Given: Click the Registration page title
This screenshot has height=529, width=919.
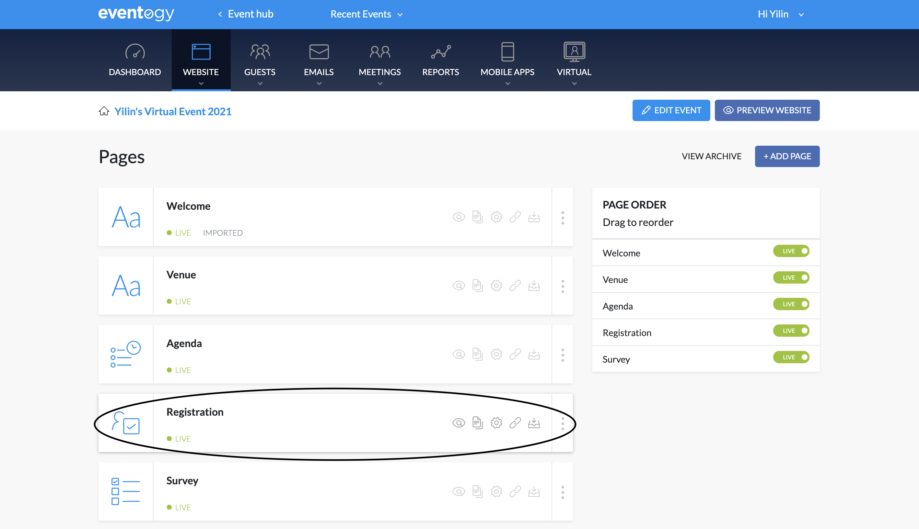Looking at the screenshot, I should click(195, 412).
